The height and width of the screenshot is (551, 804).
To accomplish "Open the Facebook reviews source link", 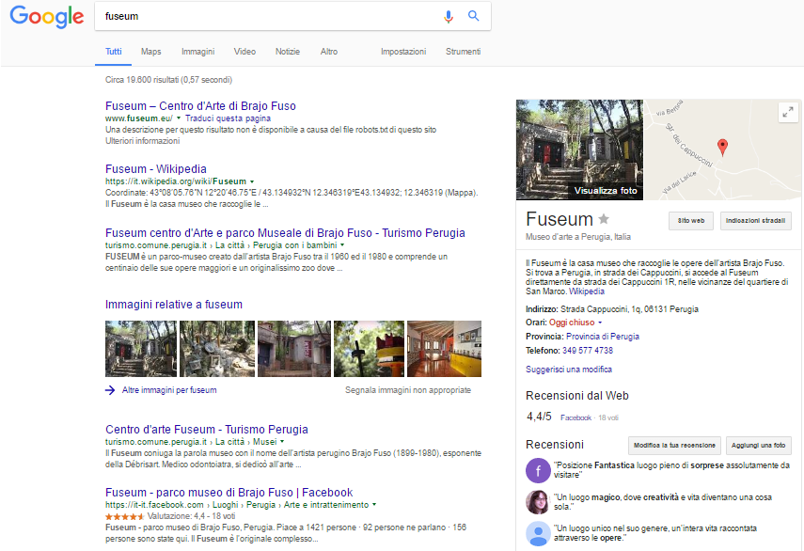I will tap(575, 417).
